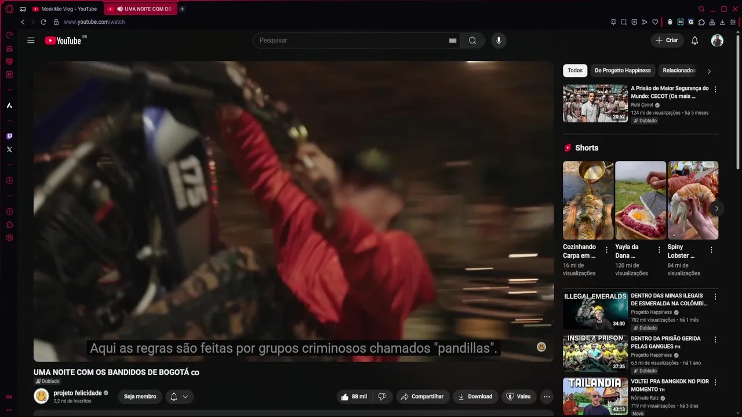Open the Tailandia Bangkok video thumbnail
The width and height of the screenshot is (742, 417).
coord(595,397)
